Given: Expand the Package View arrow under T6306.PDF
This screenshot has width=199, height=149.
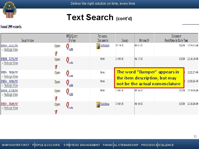Looking at the screenshot, I should [2, 86].
